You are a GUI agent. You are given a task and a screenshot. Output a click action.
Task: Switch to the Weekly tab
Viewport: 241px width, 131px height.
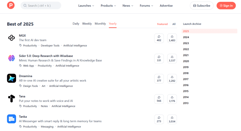click(87, 24)
